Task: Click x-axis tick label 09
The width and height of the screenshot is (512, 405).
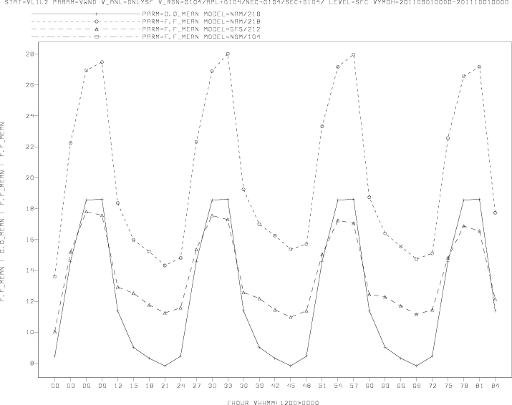Action: click(102, 386)
